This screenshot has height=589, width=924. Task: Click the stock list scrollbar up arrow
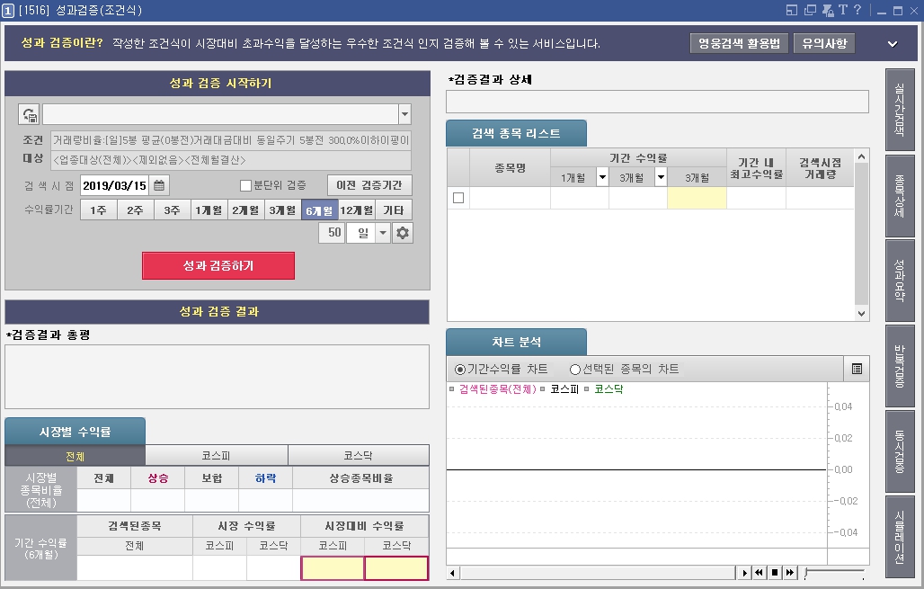click(x=862, y=156)
